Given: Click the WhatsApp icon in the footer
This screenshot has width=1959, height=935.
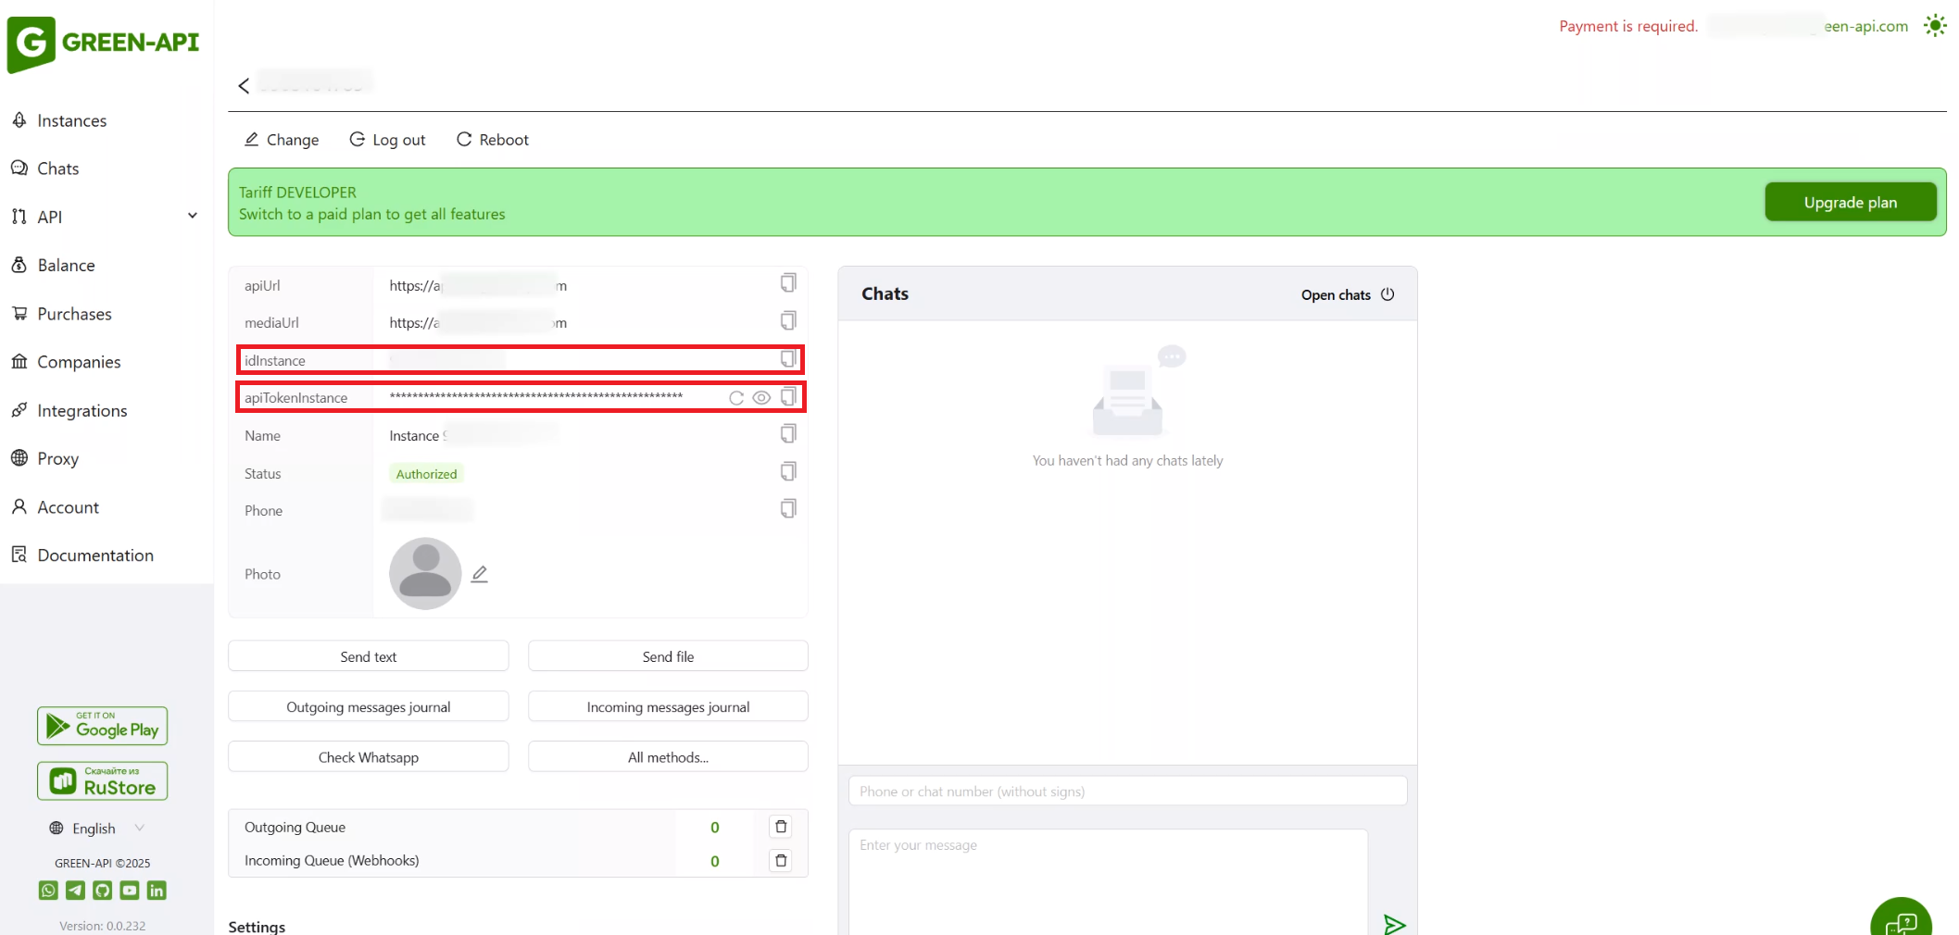Looking at the screenshot, I should [x=47, y=891].
